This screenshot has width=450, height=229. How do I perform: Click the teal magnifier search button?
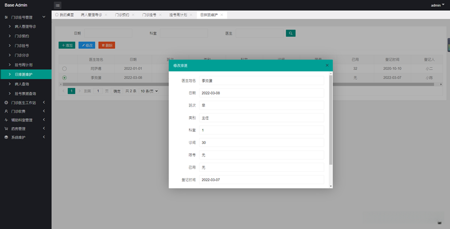290,33
